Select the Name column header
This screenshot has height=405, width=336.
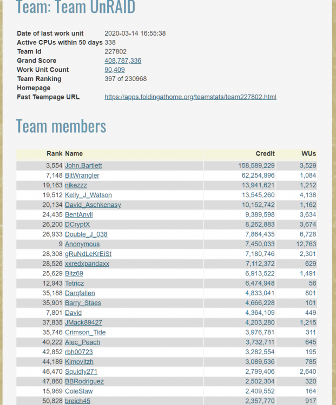click(74, 154)
